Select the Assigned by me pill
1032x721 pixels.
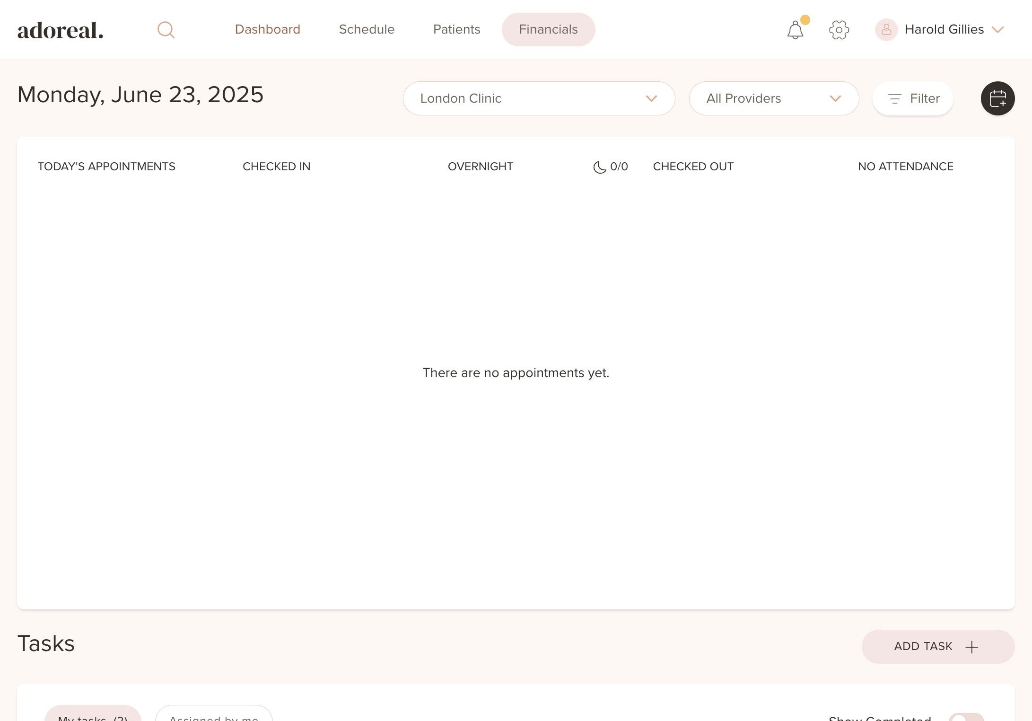214,716
